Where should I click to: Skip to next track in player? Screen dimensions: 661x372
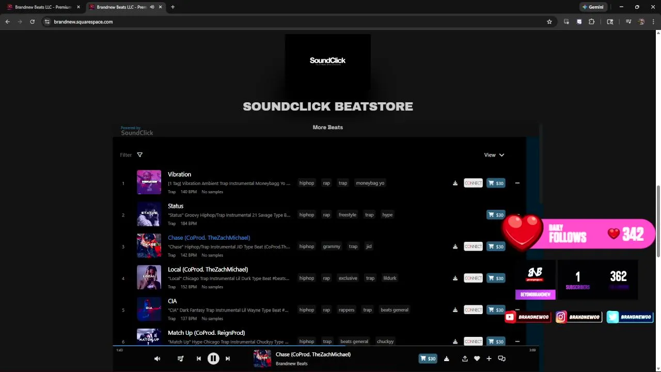(228, 359)
